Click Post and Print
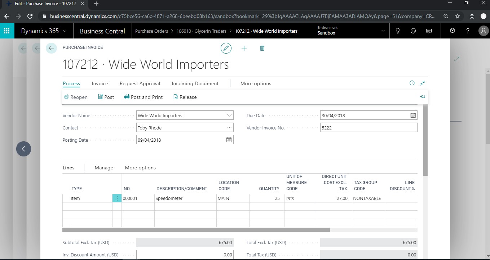The image size is (490, 260). 144,97
